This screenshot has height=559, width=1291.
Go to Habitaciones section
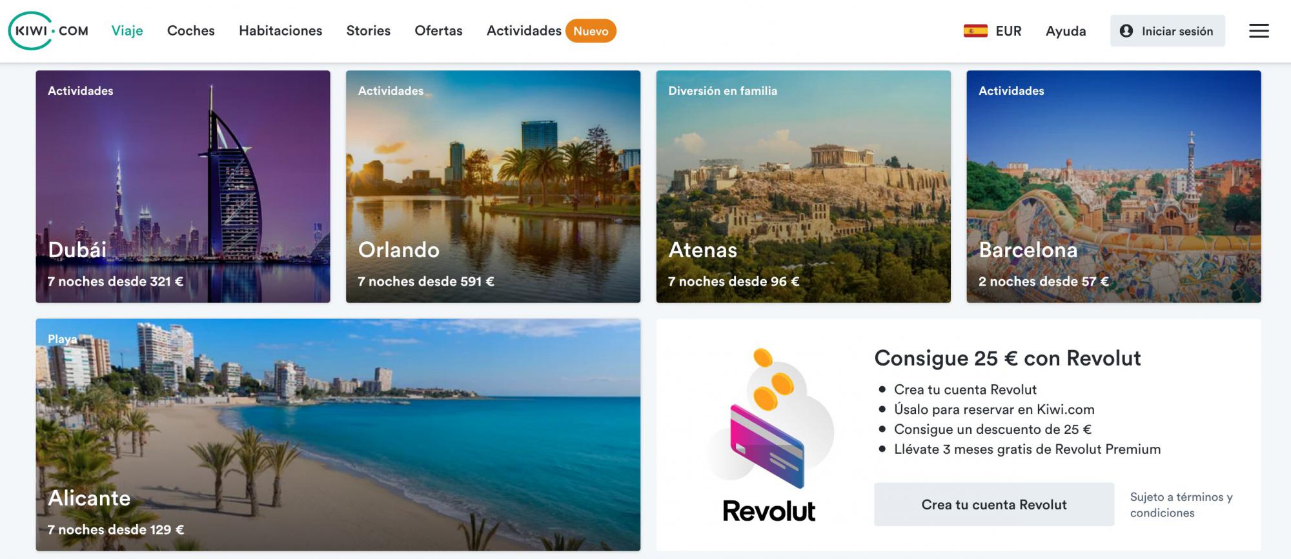pos(280,31)
